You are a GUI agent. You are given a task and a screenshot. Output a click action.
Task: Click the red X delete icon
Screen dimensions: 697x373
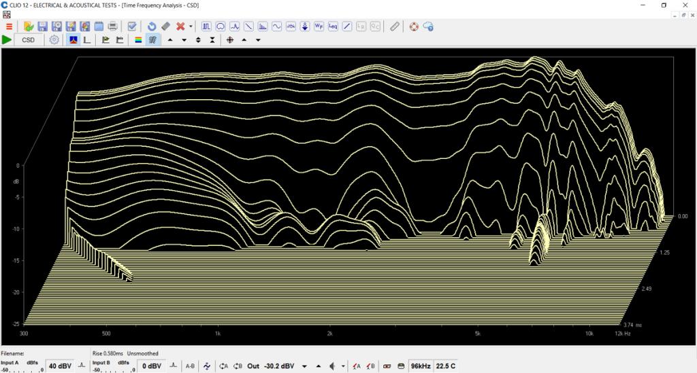pyautogui.click(x=180, y=26)
